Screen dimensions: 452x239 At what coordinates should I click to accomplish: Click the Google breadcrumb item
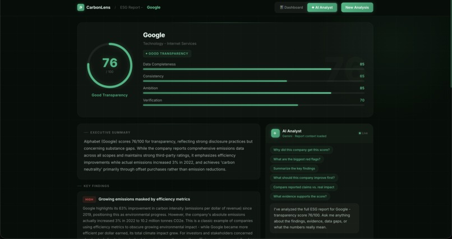pos(154,7)
